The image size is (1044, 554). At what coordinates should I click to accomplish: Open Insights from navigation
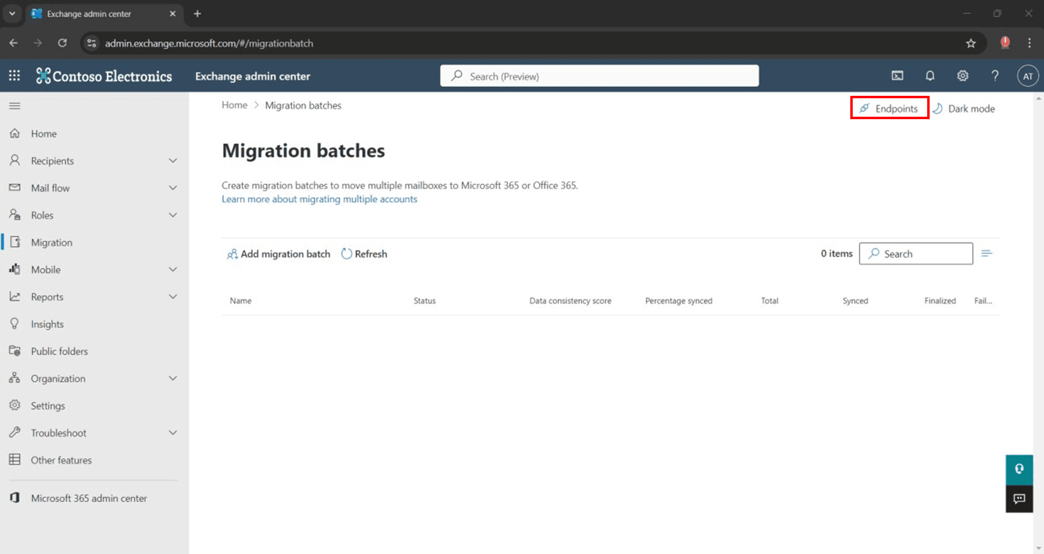(47, 324)
